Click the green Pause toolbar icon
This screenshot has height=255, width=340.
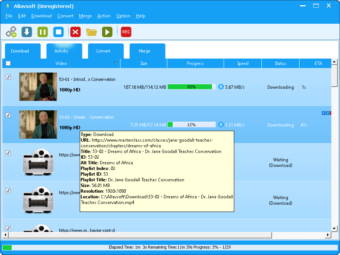tap(42, 32)
